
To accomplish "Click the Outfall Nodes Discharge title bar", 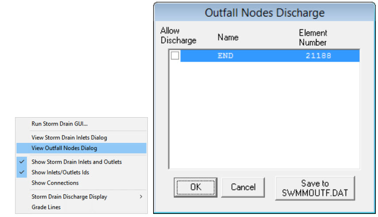I will pos(264,13).
